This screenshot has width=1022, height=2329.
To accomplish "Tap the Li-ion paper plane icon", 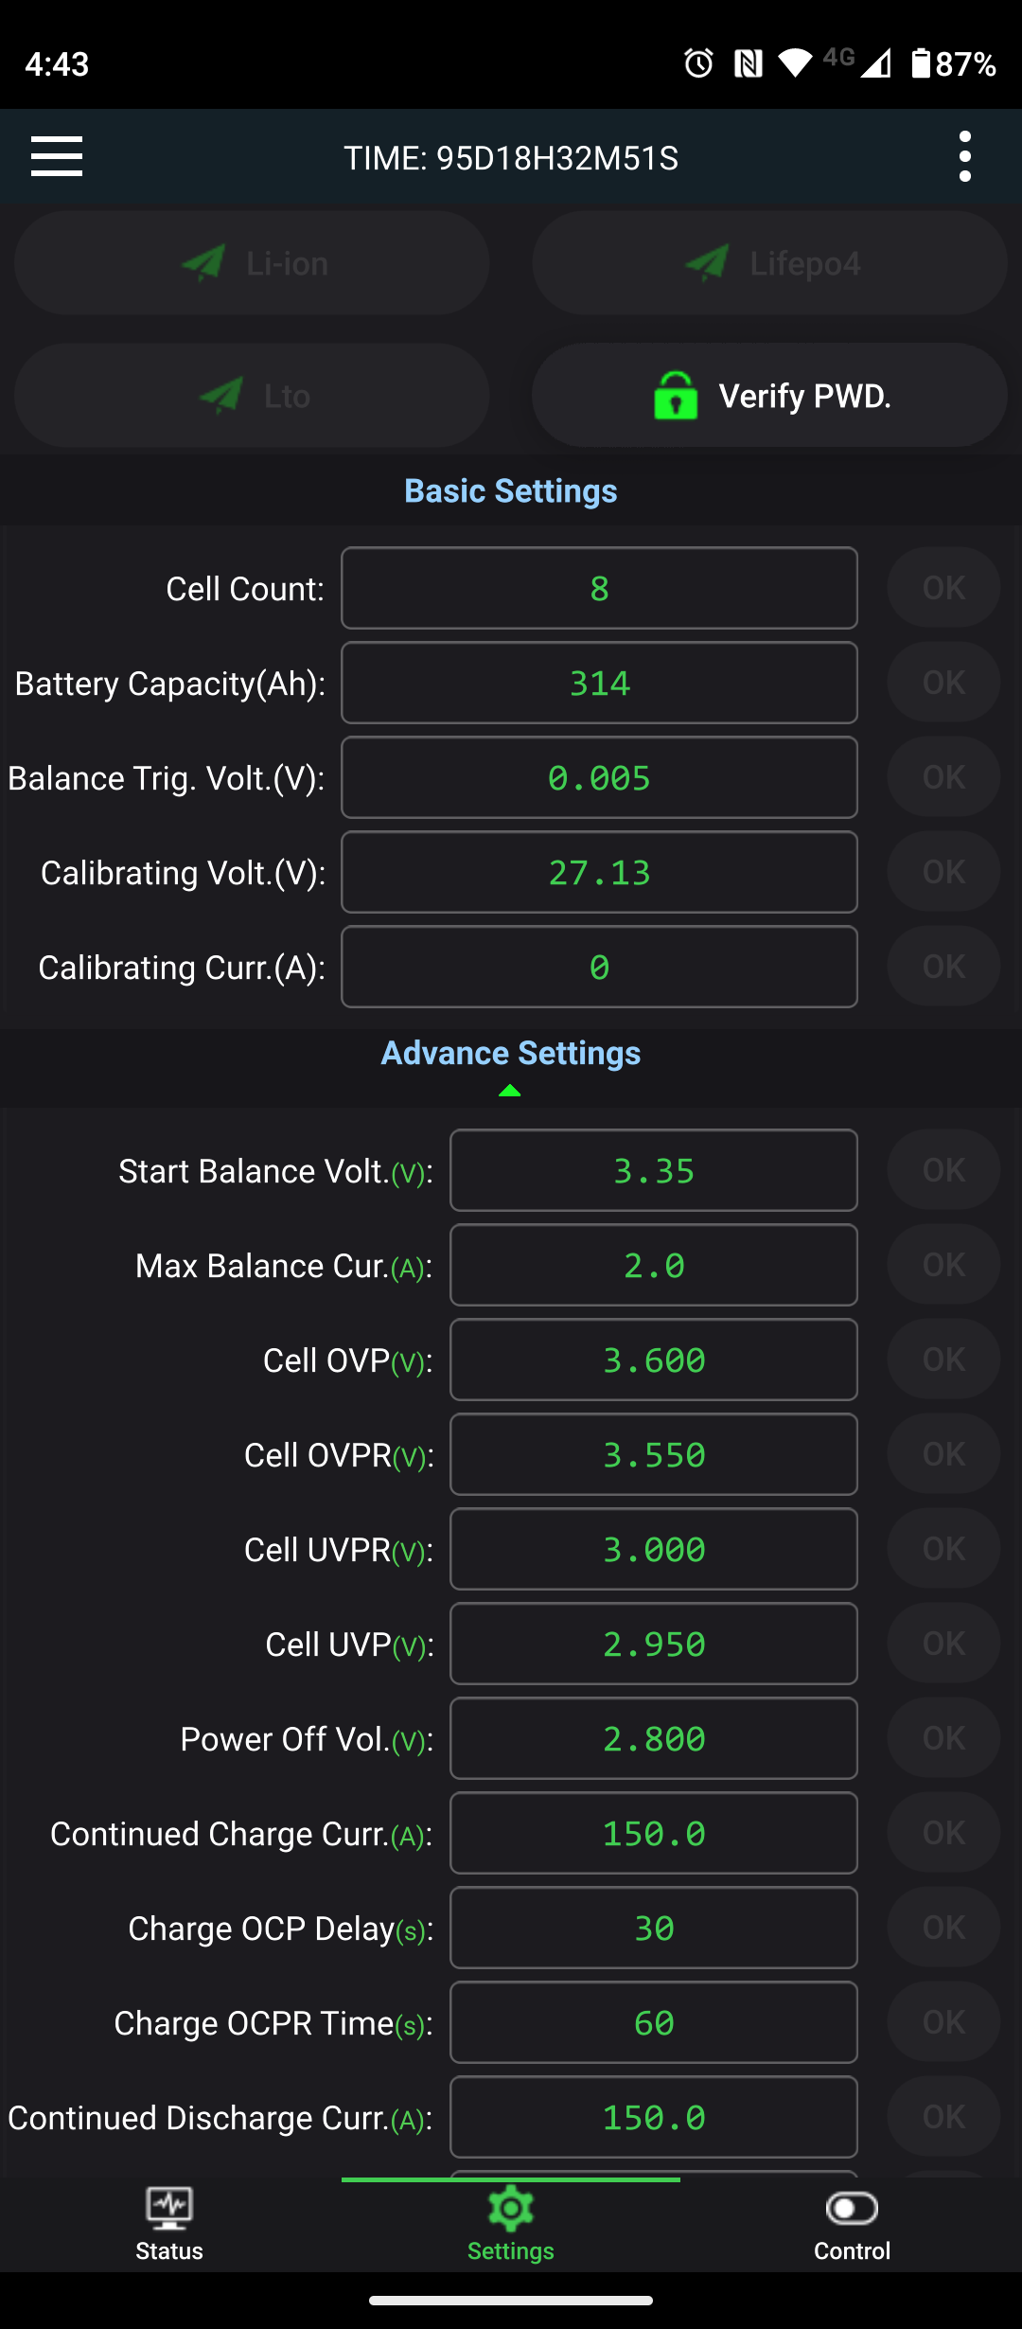I will click(x=203, y=263).
